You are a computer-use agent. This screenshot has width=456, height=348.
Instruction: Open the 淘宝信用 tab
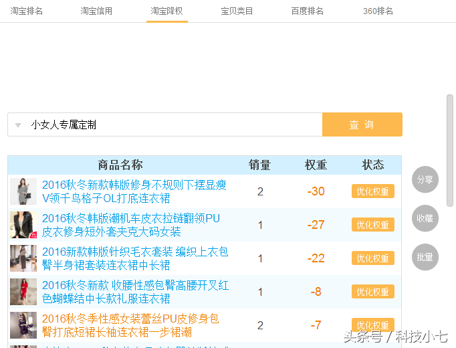tap(96, 11)
